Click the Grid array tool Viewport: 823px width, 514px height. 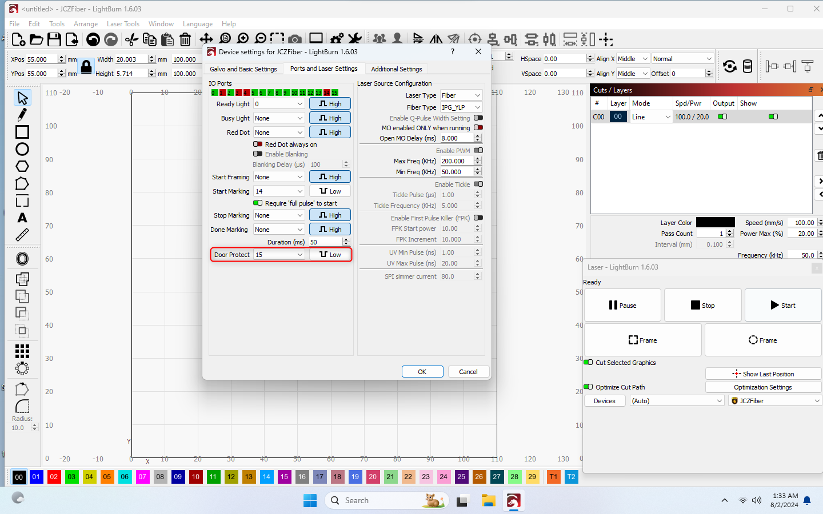[22, 351]
